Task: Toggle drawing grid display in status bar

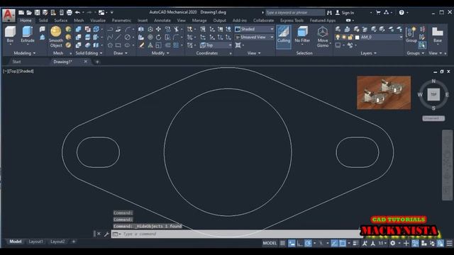Action: click(x=282, y=244)
